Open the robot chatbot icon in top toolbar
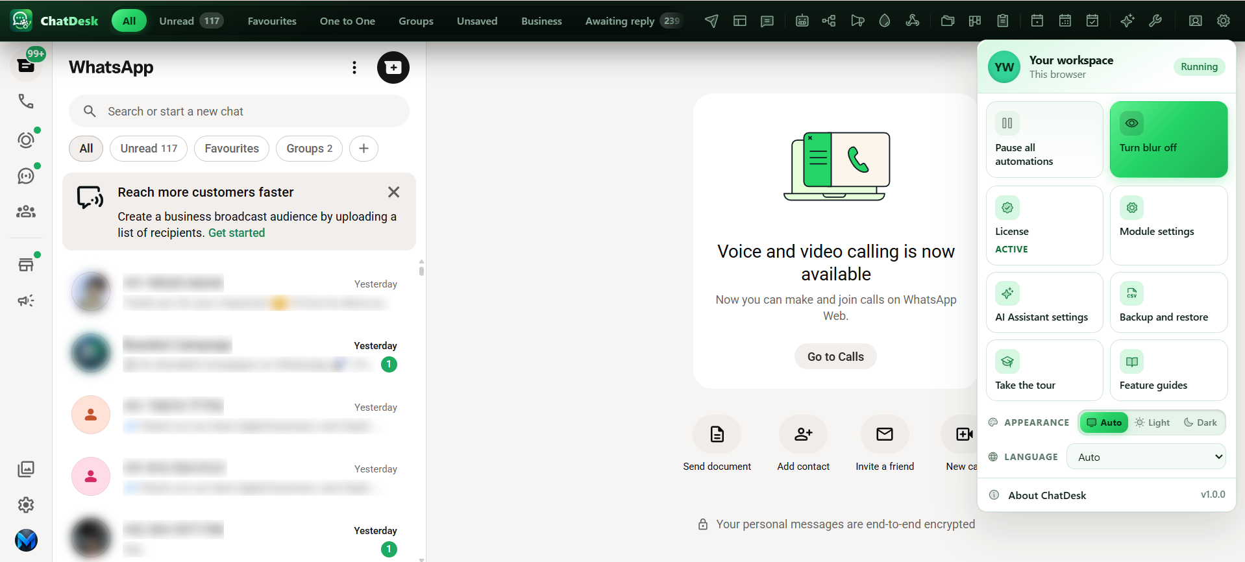1245x562 pixels. tap(802, 21)
